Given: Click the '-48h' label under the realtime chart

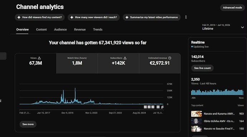Looking at the screenshot, I should pos(193,98).
